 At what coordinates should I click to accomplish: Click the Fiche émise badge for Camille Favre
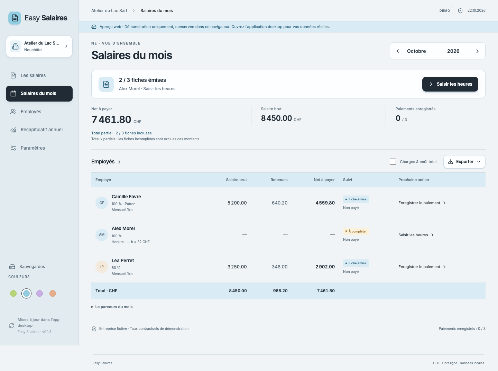356,199
